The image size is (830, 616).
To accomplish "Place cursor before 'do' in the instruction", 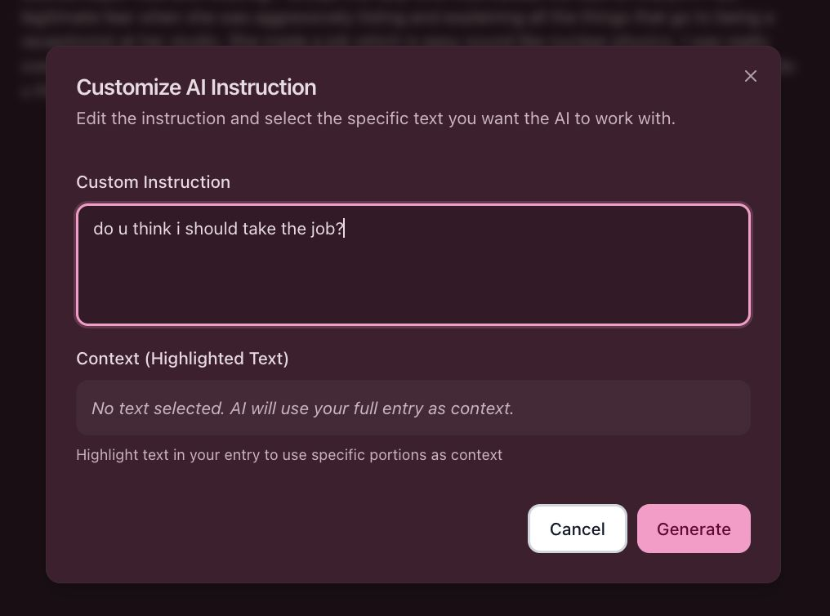I will click(93, 229).
